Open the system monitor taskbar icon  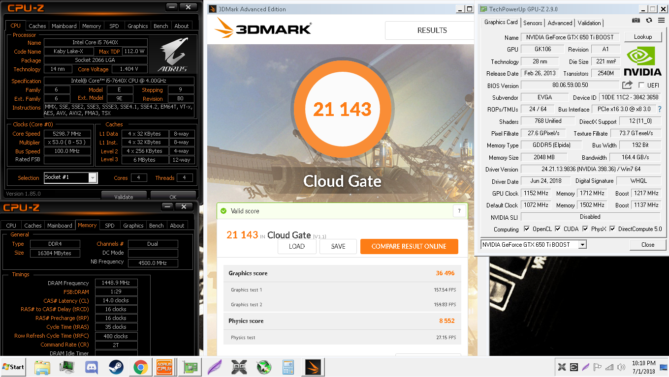coord(66,367)
